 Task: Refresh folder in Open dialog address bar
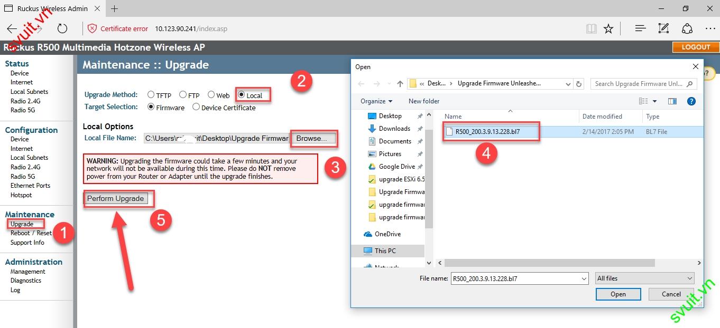[579, 84]
